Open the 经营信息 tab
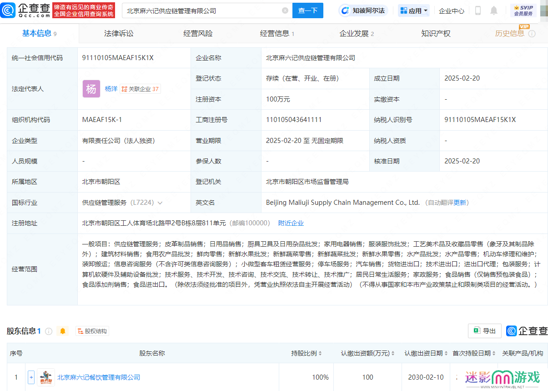Screen dimensions: 548x391 (x=277, y=33)
